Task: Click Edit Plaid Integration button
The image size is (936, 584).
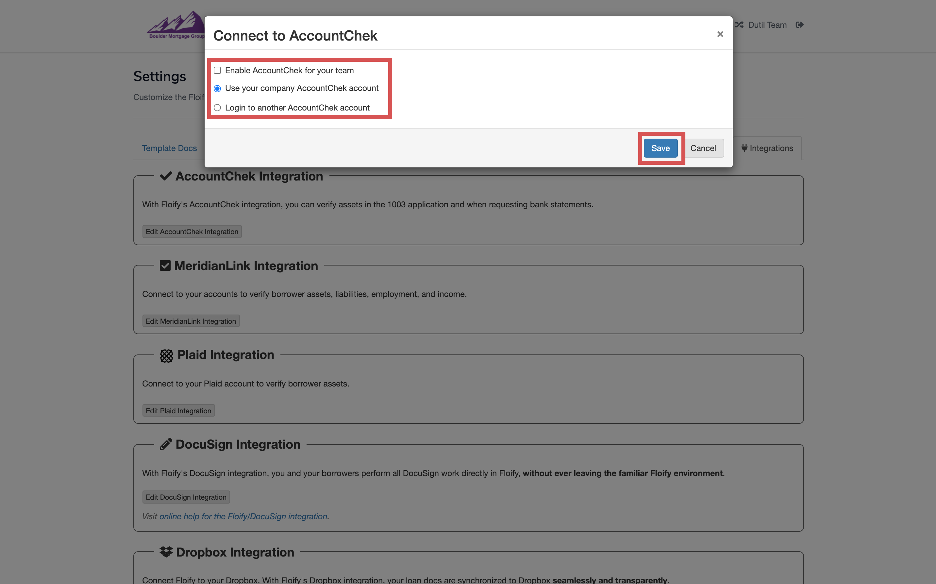Action: (178, 411)
